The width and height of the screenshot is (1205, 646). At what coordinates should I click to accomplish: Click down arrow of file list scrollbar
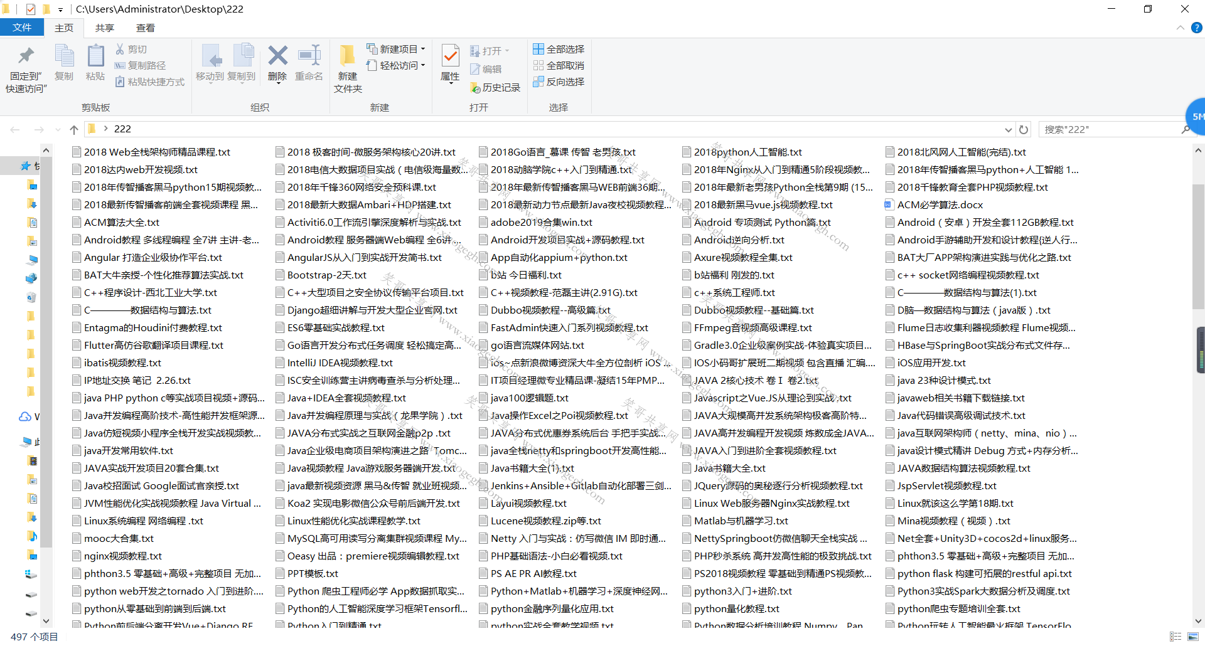click(1198, 621)
